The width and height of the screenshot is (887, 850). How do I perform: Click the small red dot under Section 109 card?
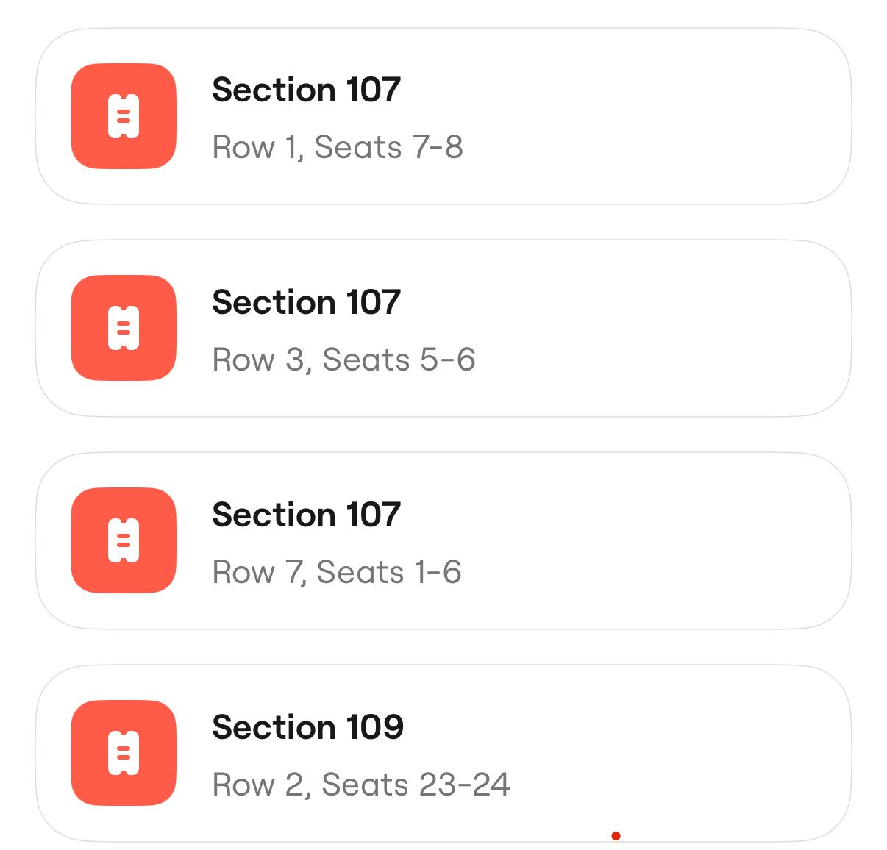point(616,835)
